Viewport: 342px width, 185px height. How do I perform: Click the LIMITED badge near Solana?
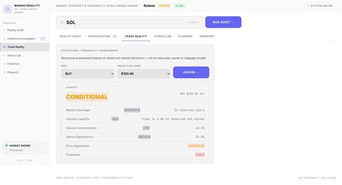click(164, 6)
